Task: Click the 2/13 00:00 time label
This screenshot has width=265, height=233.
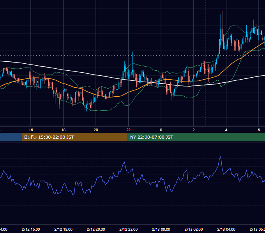Action: pos(161,229)
